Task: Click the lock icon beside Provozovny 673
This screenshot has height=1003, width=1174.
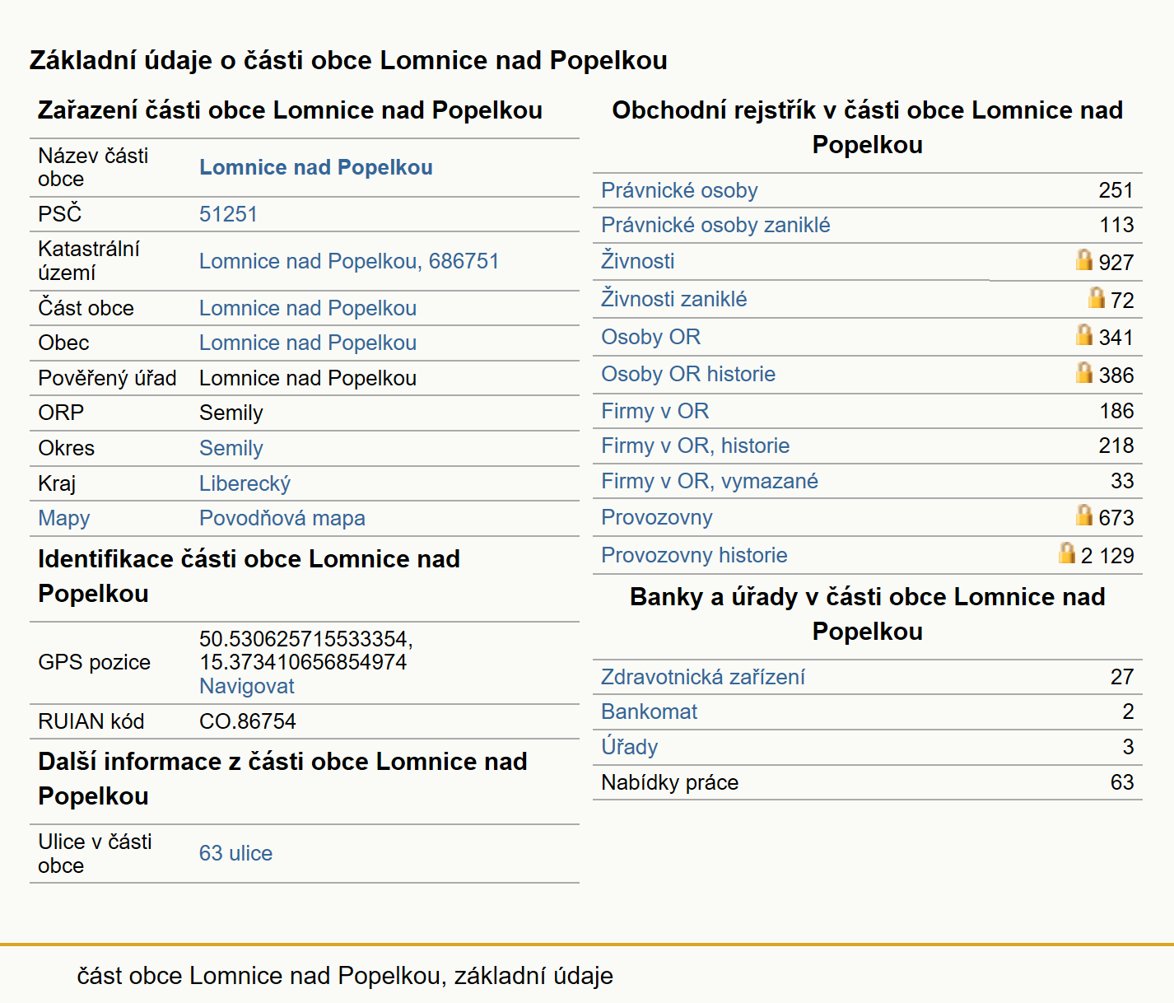Action: 1084,515
